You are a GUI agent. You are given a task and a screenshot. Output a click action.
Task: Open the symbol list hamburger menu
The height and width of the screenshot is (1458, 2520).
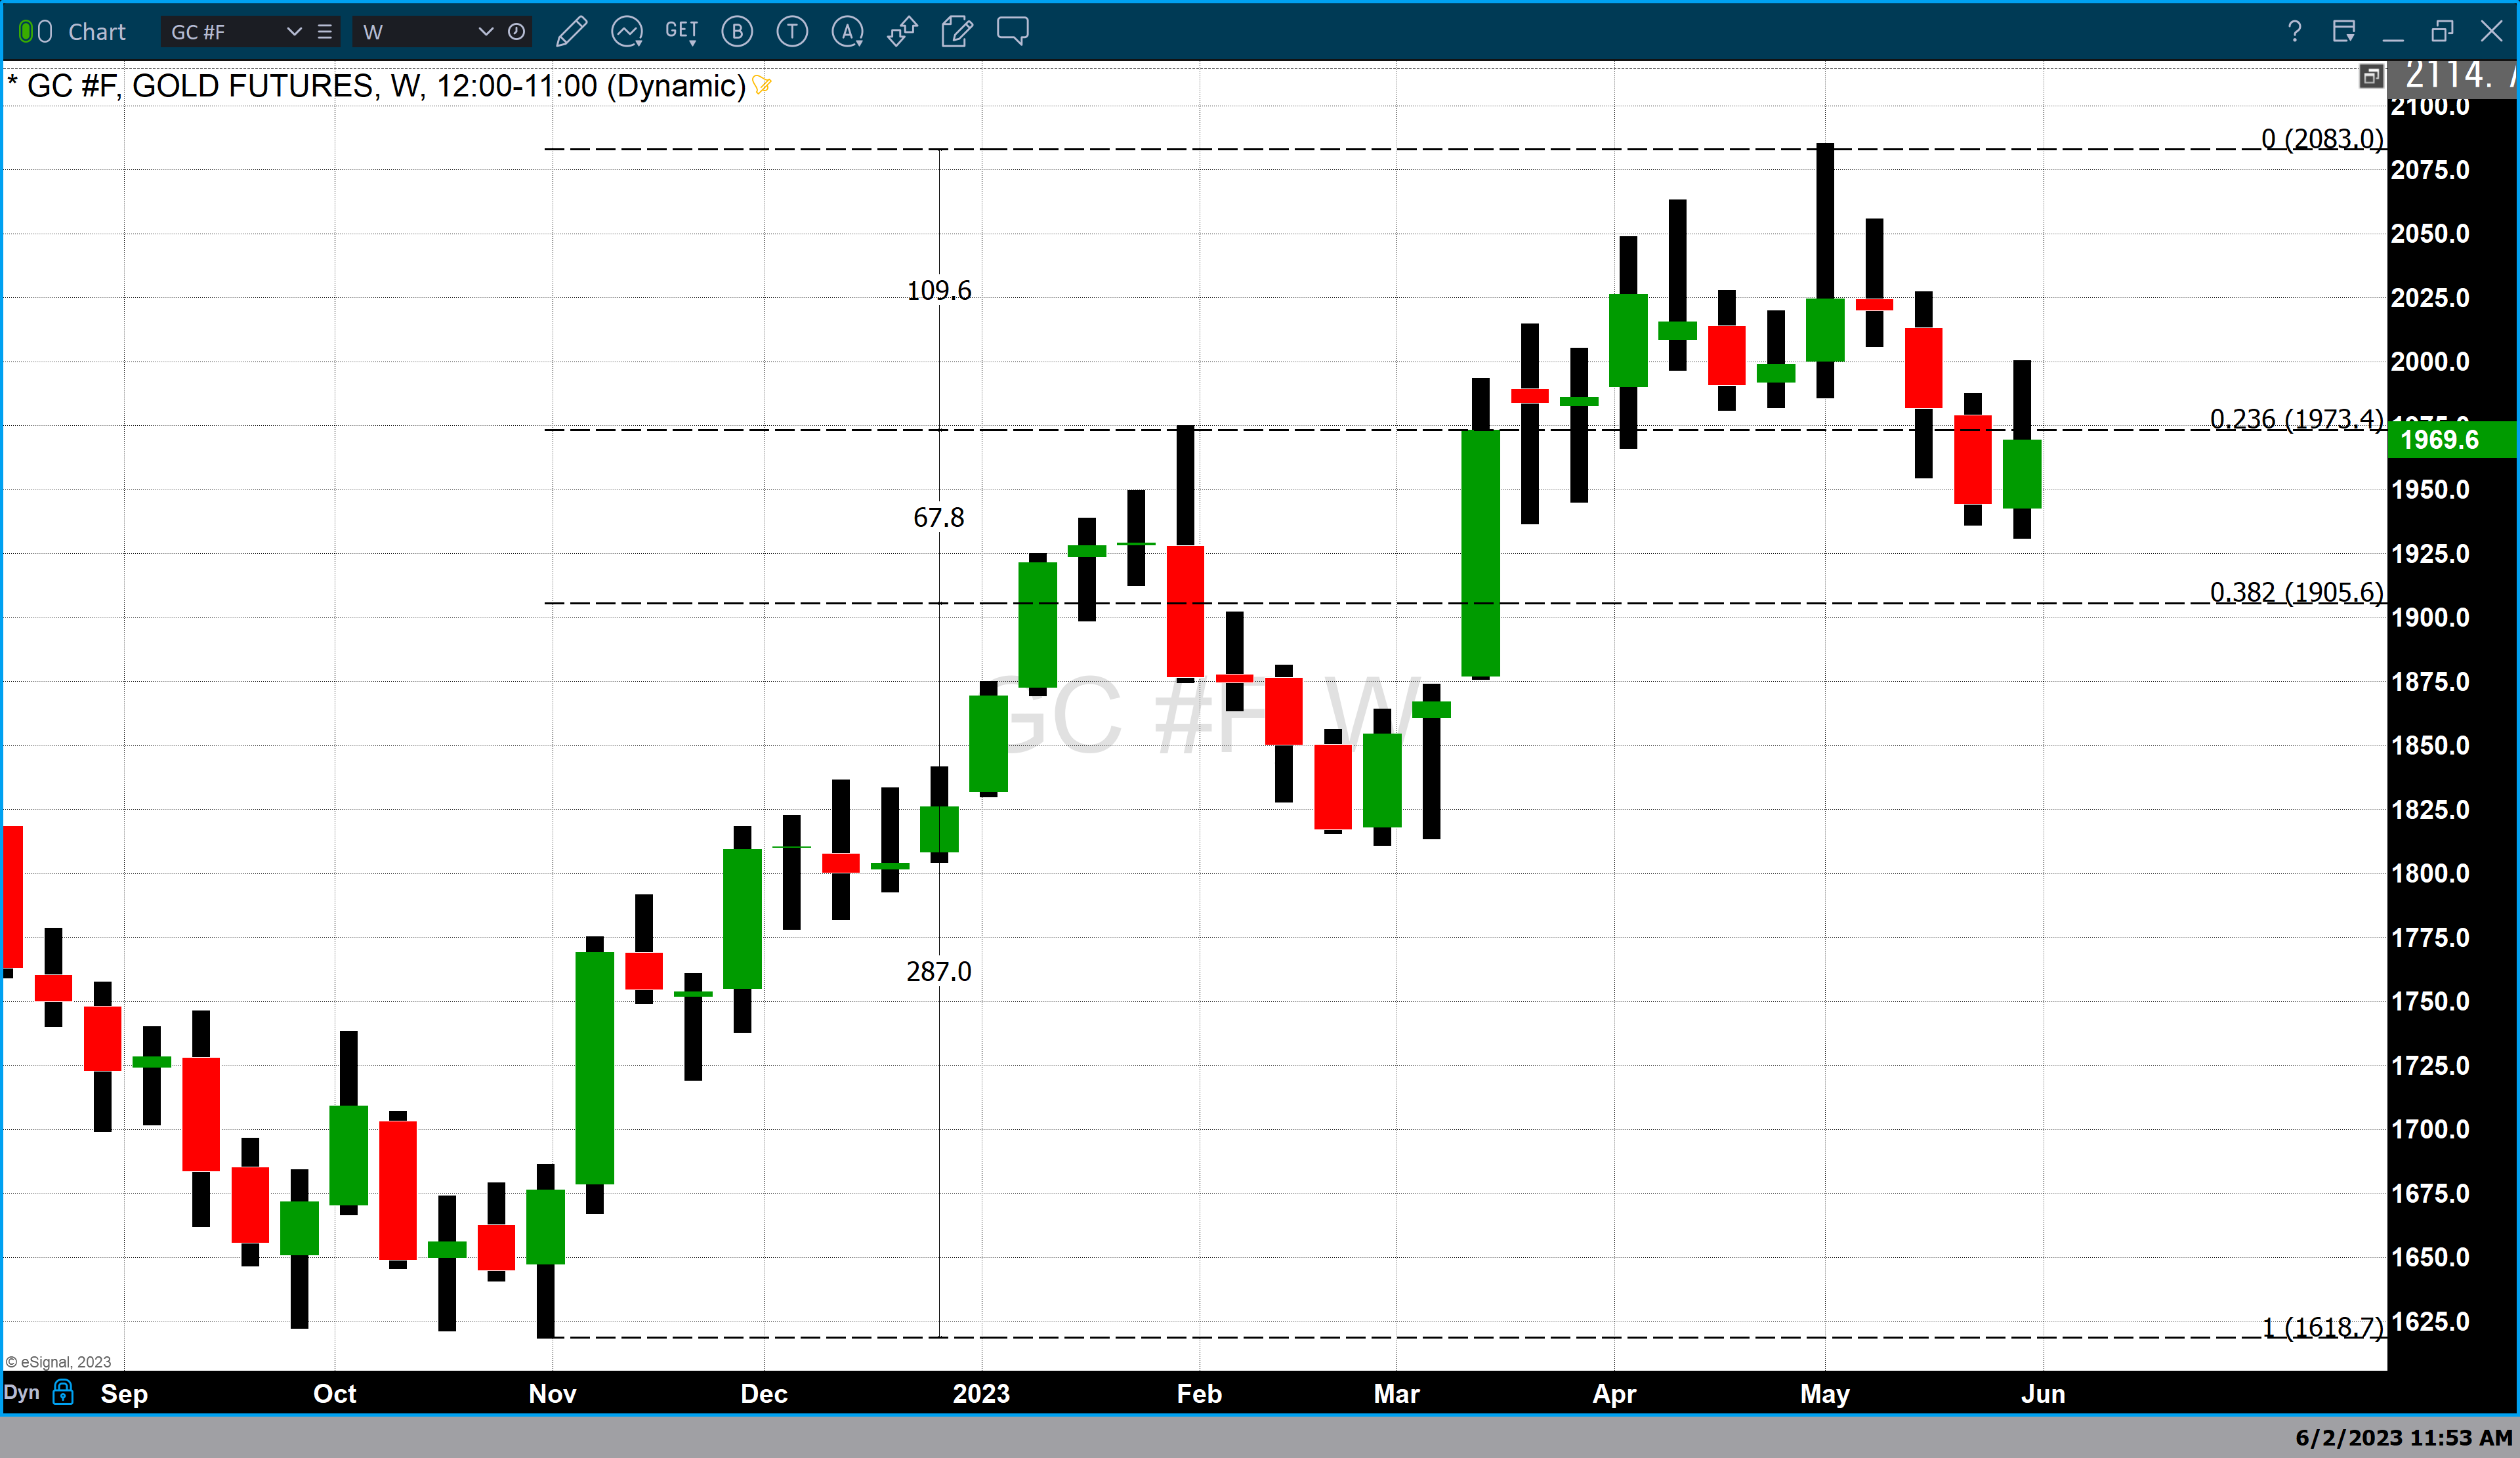point(325,32)
